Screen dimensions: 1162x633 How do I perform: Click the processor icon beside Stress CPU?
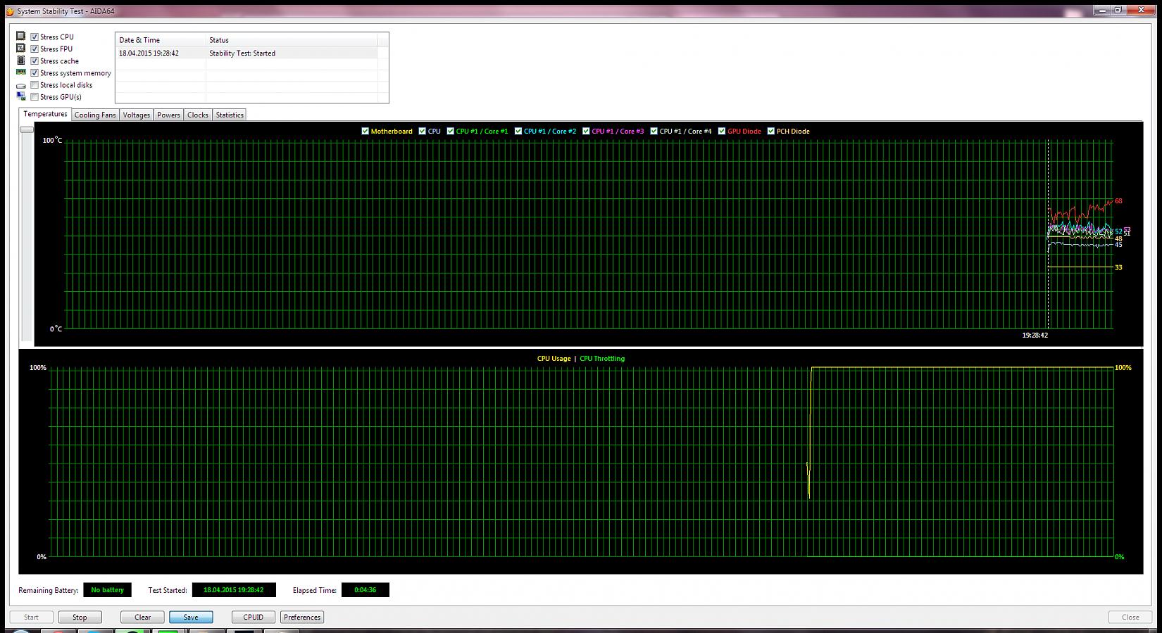[21, 36]
